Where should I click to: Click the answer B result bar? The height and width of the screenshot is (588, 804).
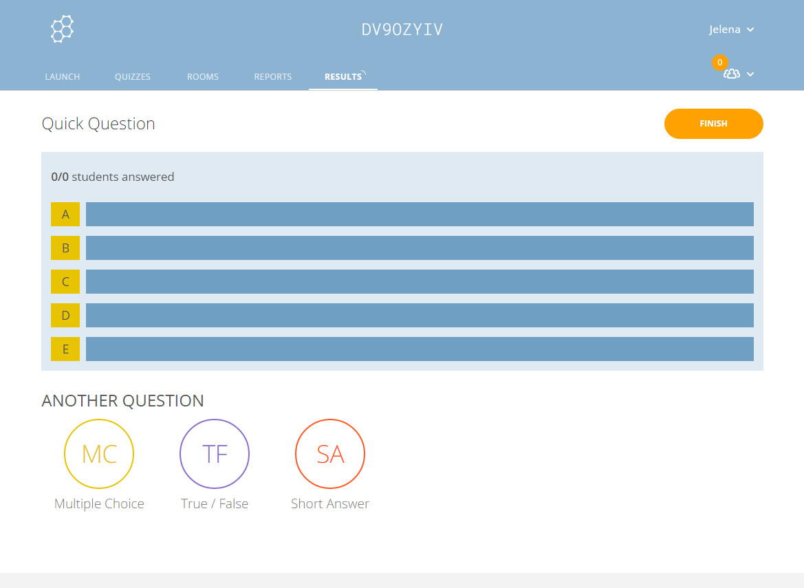[420, 248]
